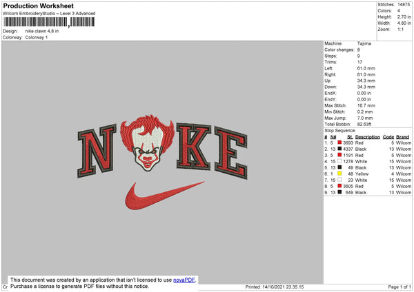
Task: Click the 'N#' column header
Action: pyautogui.click(x=333, y=137)
